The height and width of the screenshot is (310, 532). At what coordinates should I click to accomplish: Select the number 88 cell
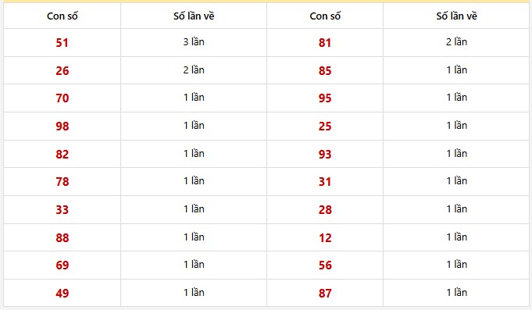[x=62, y=237]
